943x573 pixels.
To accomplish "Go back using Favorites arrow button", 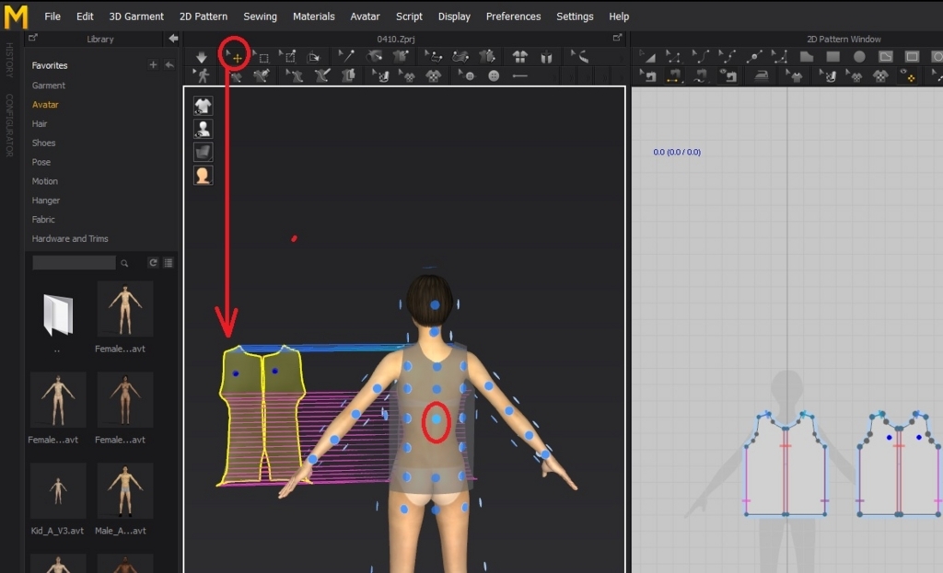I will click(x=169, y=65).
